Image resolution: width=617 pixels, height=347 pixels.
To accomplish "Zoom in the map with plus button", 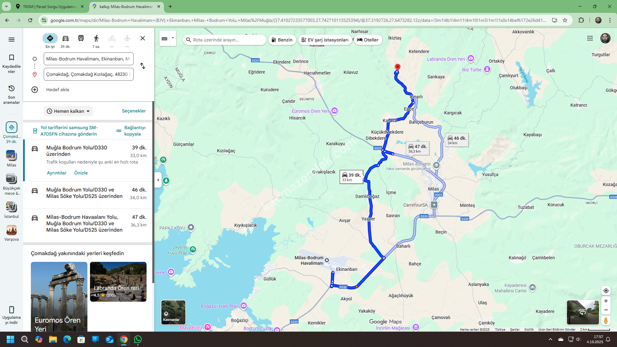I will [606, 301].
